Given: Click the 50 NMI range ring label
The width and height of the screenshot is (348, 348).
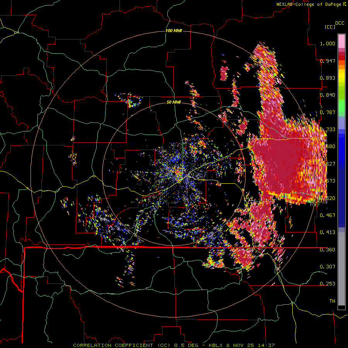Looking at the screenshot, I should [x=174, y=102].
